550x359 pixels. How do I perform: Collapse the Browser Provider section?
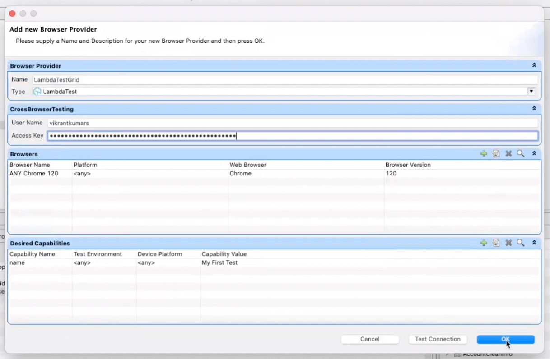coord(534,65)
